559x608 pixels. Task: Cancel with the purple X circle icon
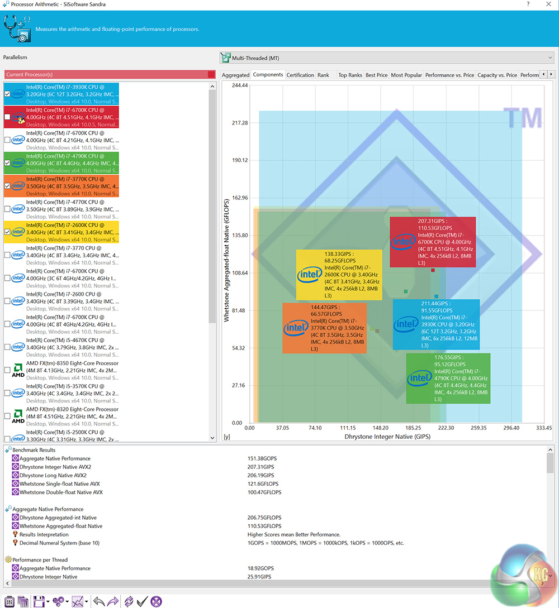(156, 601)
